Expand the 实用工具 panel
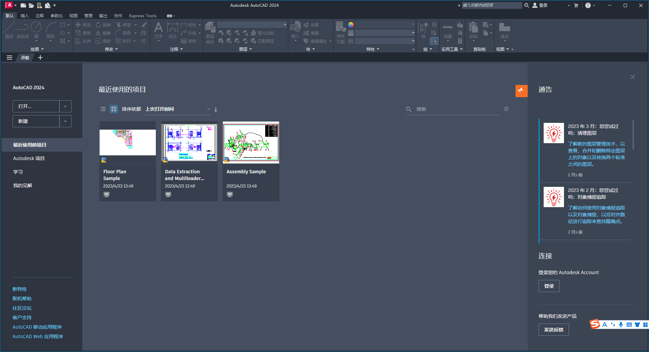Screen dimensions: 649x352 452,49
